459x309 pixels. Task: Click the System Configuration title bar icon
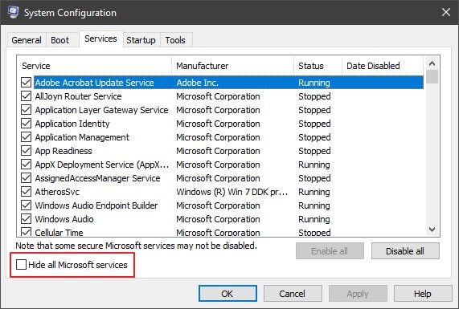[13, 12]
